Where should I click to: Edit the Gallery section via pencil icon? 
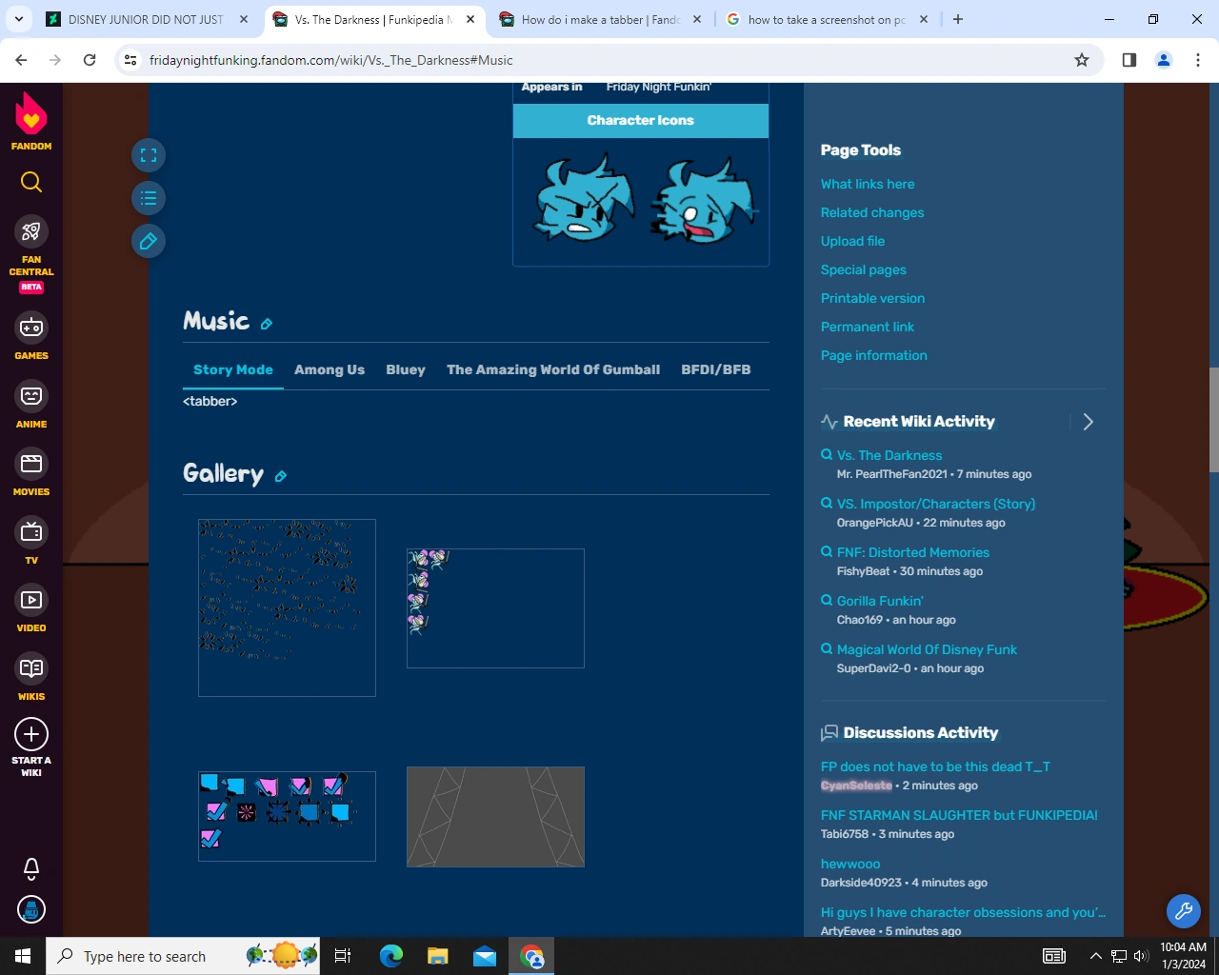(281, 476)
